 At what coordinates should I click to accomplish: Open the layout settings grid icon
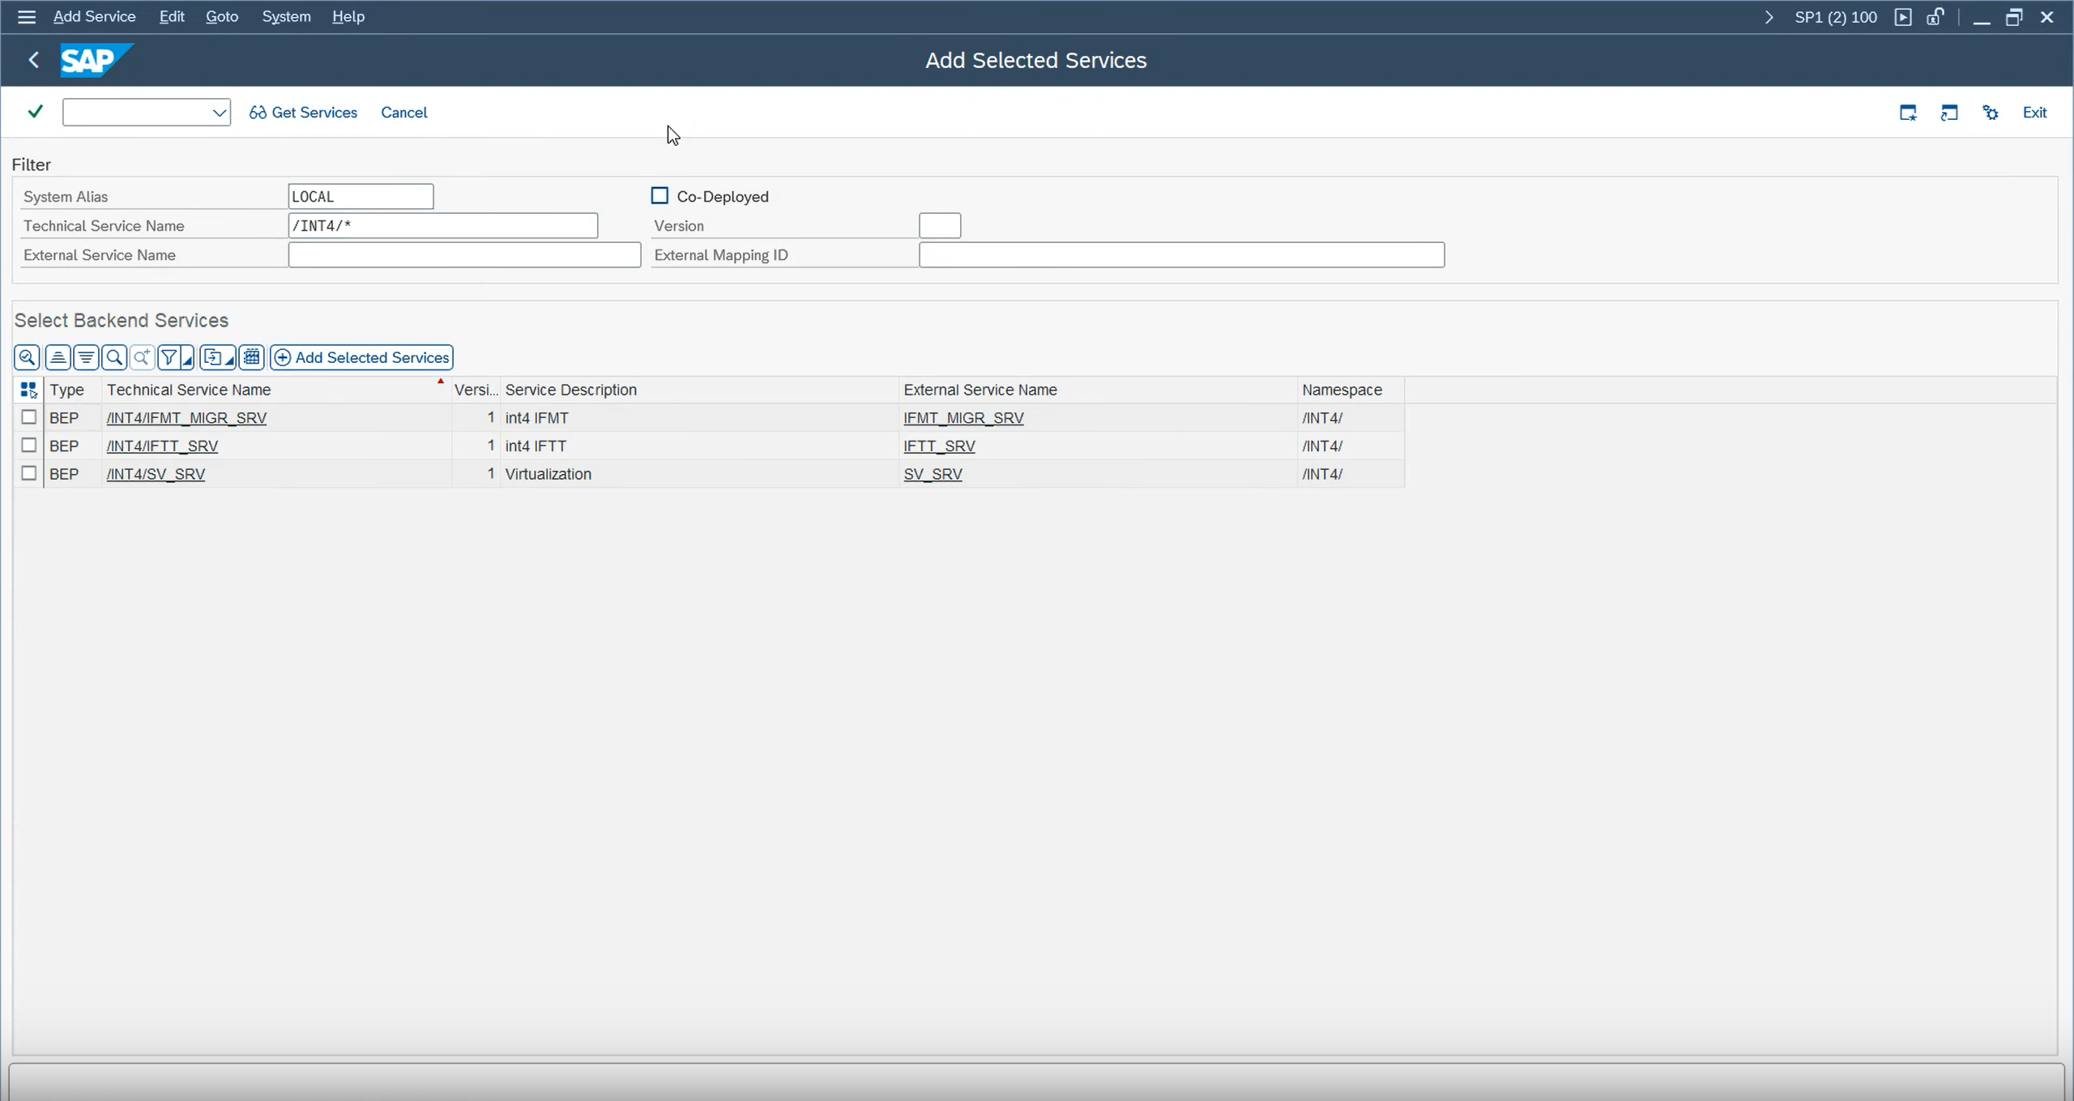[252, 357]
